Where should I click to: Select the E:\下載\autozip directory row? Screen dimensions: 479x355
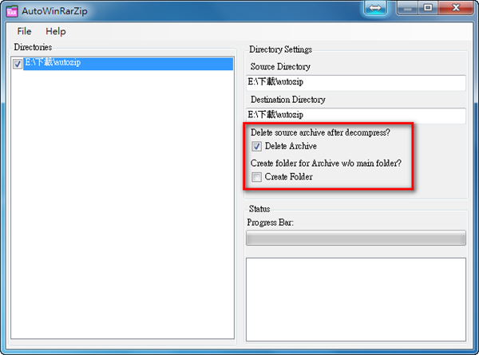128,64
